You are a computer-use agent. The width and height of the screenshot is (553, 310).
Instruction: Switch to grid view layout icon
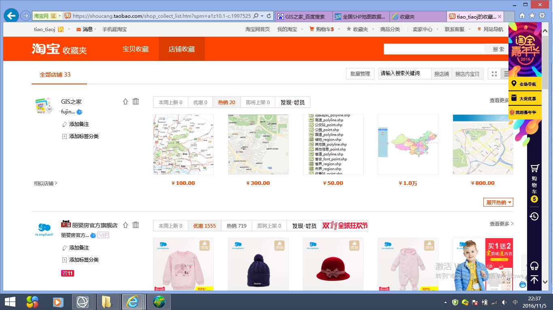[x=494, y=74]
